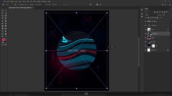Image resolution: width=172 pixels, height=96 pixels.
Task: Select the Path Selection tool
Action: tap(6, 31)
